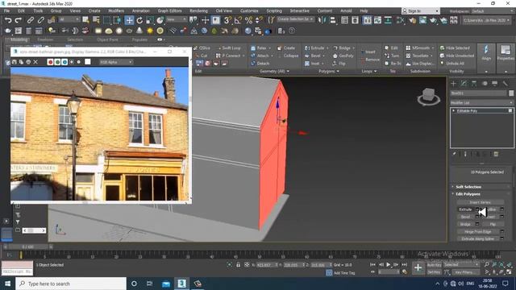This screenshot has height=290, width=516.
Task: Click the Mirror tool icon
Action: coord(321,20)
